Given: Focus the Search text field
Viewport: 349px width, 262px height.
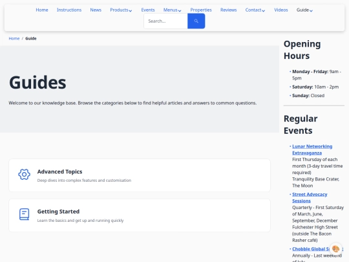Looking at the screenshot, I should click(x=166, y=21).
